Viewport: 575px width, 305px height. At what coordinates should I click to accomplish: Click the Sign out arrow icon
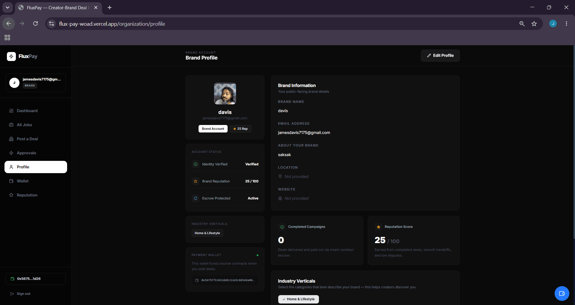pos(12,294)
